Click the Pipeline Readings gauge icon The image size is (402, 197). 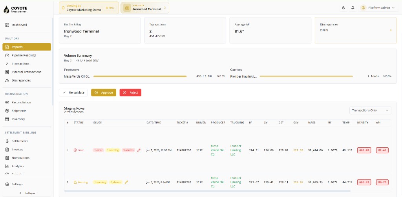click(7, 55)
